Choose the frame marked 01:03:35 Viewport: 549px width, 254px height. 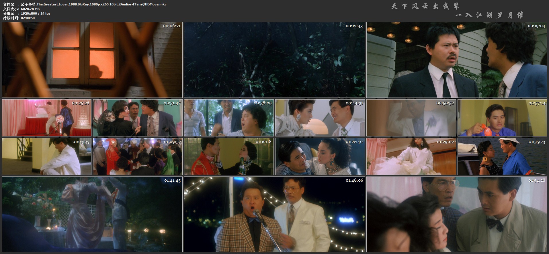coord(46,156)
